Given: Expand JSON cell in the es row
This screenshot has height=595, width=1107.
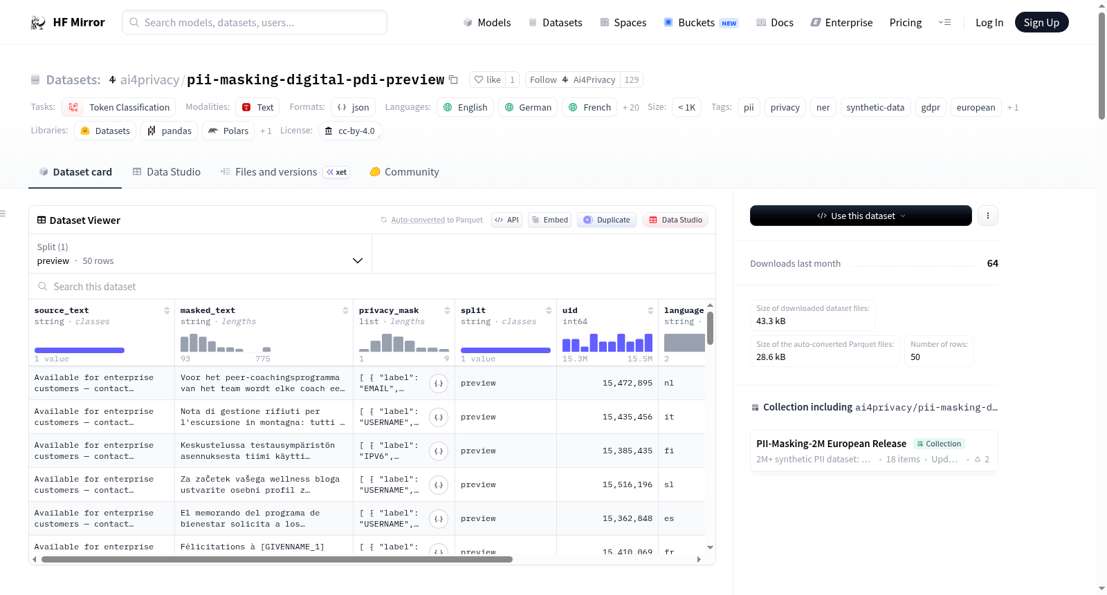Looking at the screenshot, I should [439, 519].
